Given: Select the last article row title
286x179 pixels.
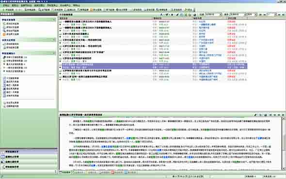Looking at the screenshot, I should (x=85, y=76).
